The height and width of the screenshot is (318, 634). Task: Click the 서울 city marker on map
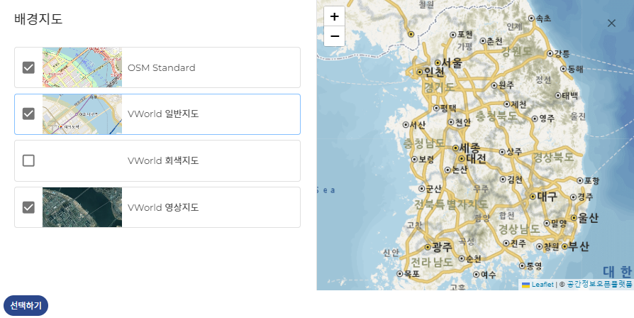point(435,62)
